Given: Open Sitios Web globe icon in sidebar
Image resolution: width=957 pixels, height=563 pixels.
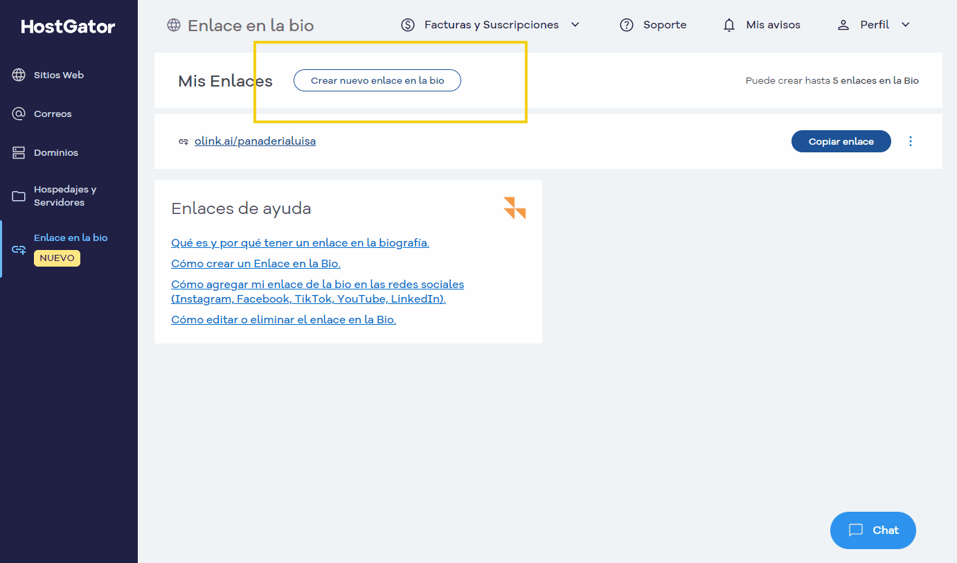Looking at the screenshot, I should tap(19, 75).
